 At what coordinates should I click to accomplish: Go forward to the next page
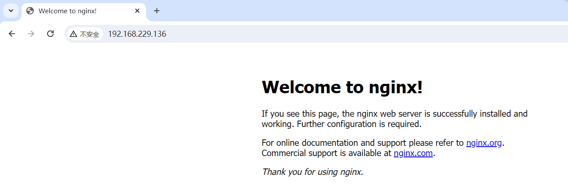(31, 34)
